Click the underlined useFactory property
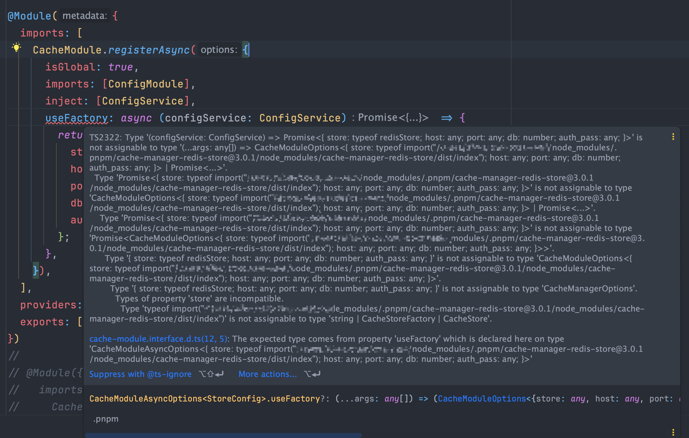 (x=77, y=118)
